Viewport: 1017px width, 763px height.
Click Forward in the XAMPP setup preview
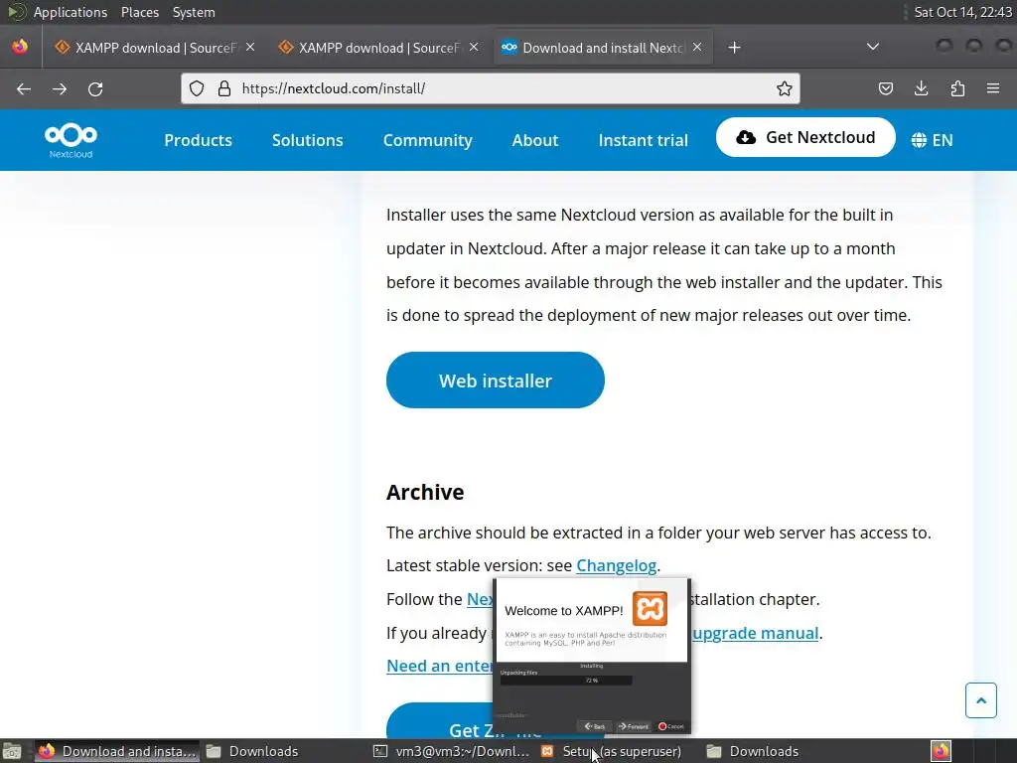pos(634,726)
